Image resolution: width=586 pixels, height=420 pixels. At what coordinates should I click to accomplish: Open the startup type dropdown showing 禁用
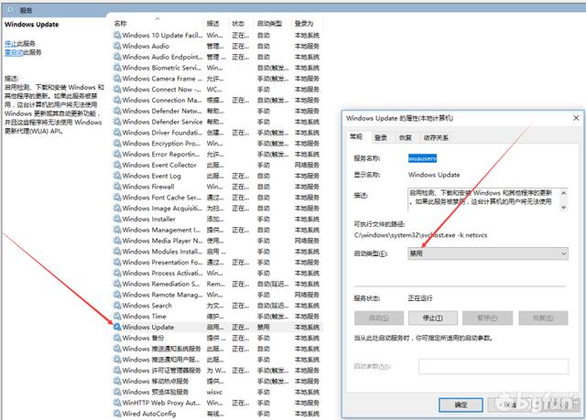tap(488, 253)
